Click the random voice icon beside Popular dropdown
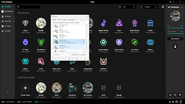The height and width of the screenshot is (104, 185). click(163, 7)
